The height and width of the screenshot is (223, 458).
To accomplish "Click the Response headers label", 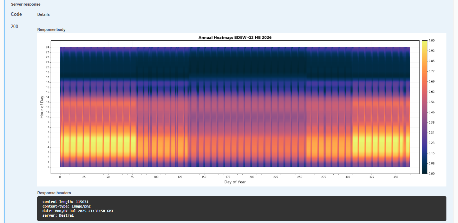I will (54, 193).
